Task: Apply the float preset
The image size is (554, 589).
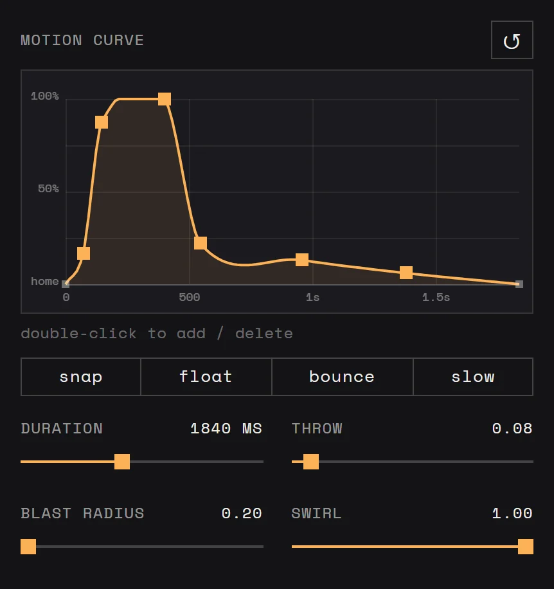Action: click(206, 377)
